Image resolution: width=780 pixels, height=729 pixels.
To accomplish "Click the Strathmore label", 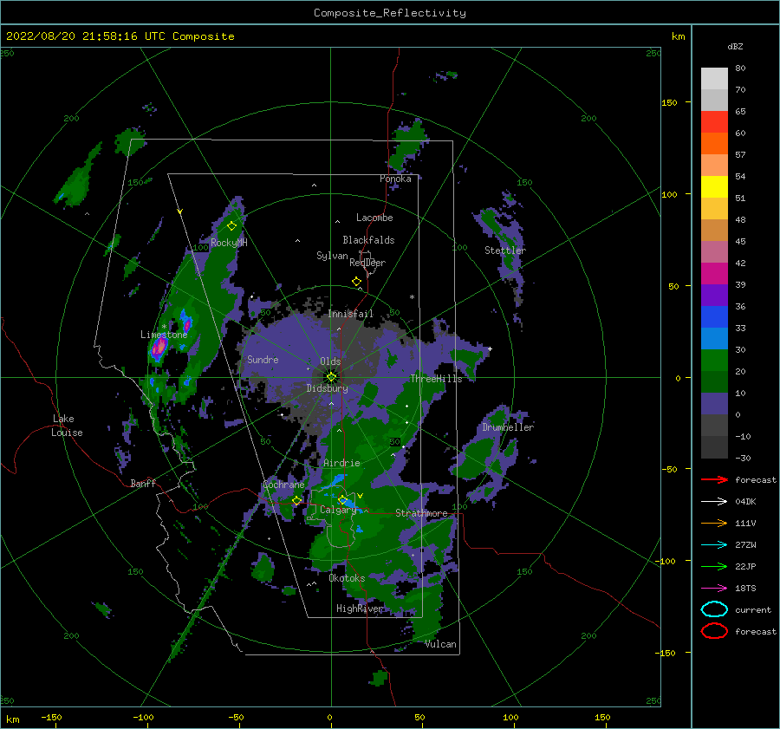I will [421, 513].
